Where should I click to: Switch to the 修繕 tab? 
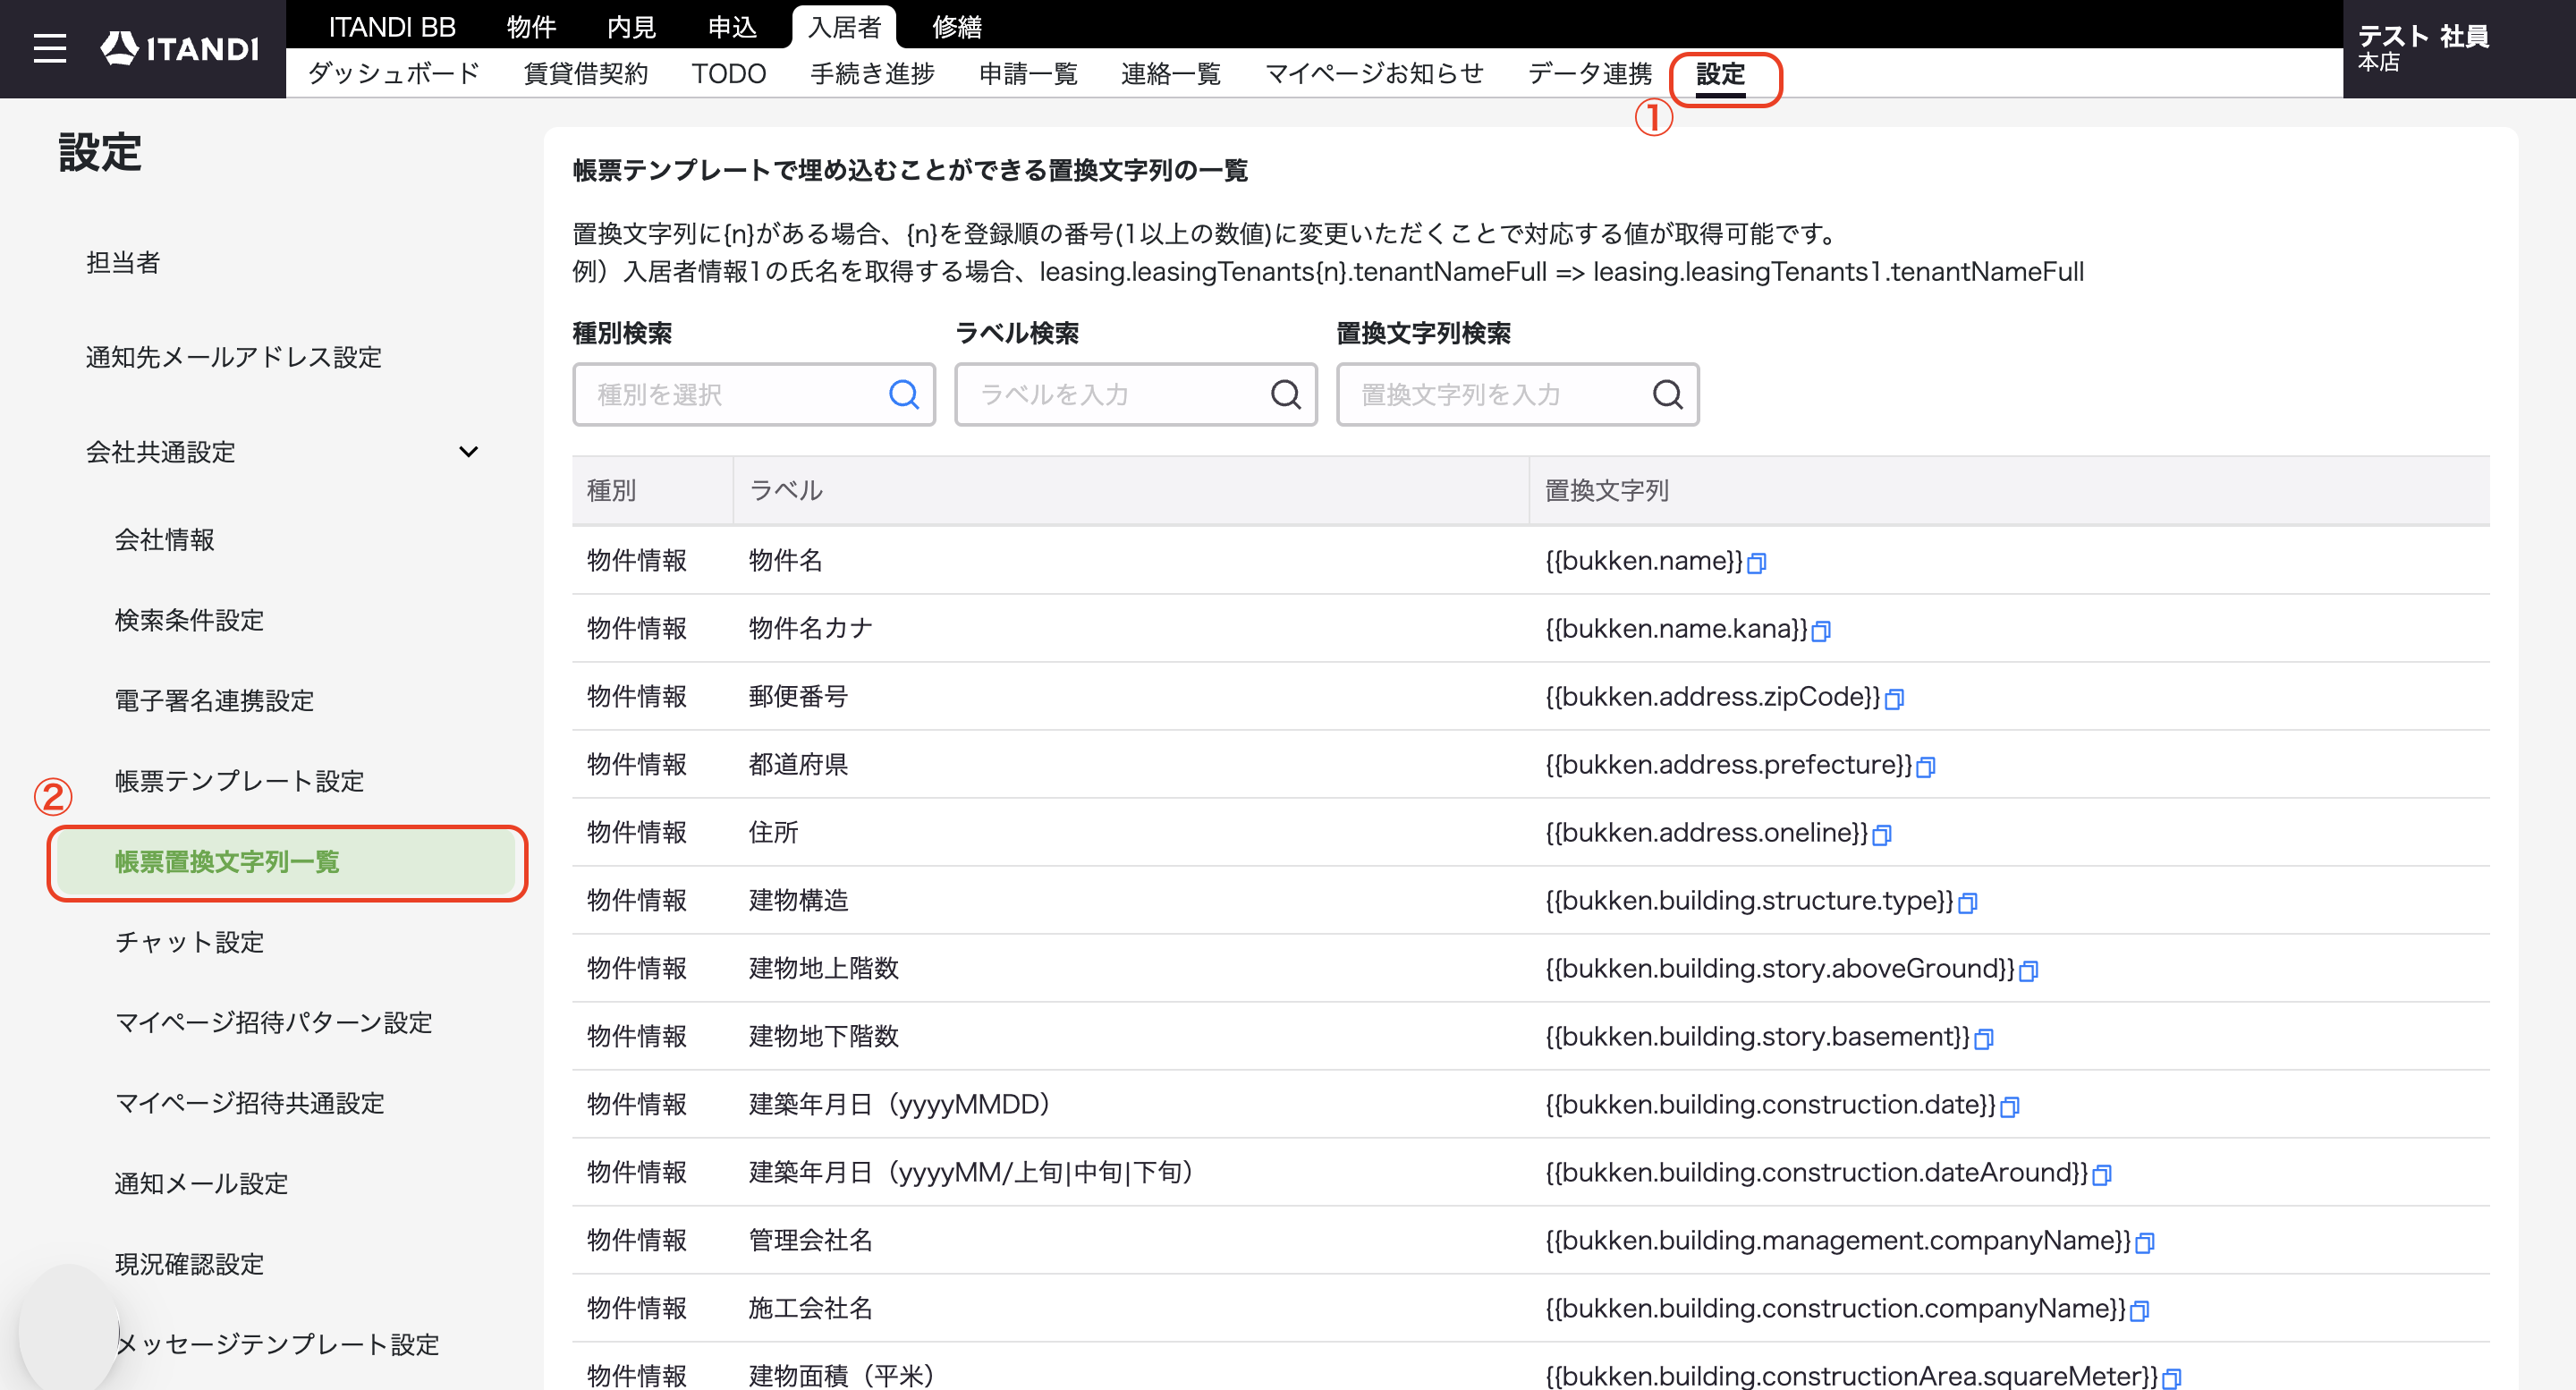click(x=957, y=26)
